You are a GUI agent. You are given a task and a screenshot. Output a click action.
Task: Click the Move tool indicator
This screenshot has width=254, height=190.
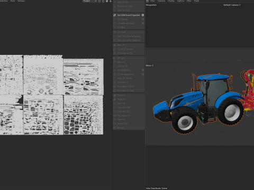coord(150,65)
